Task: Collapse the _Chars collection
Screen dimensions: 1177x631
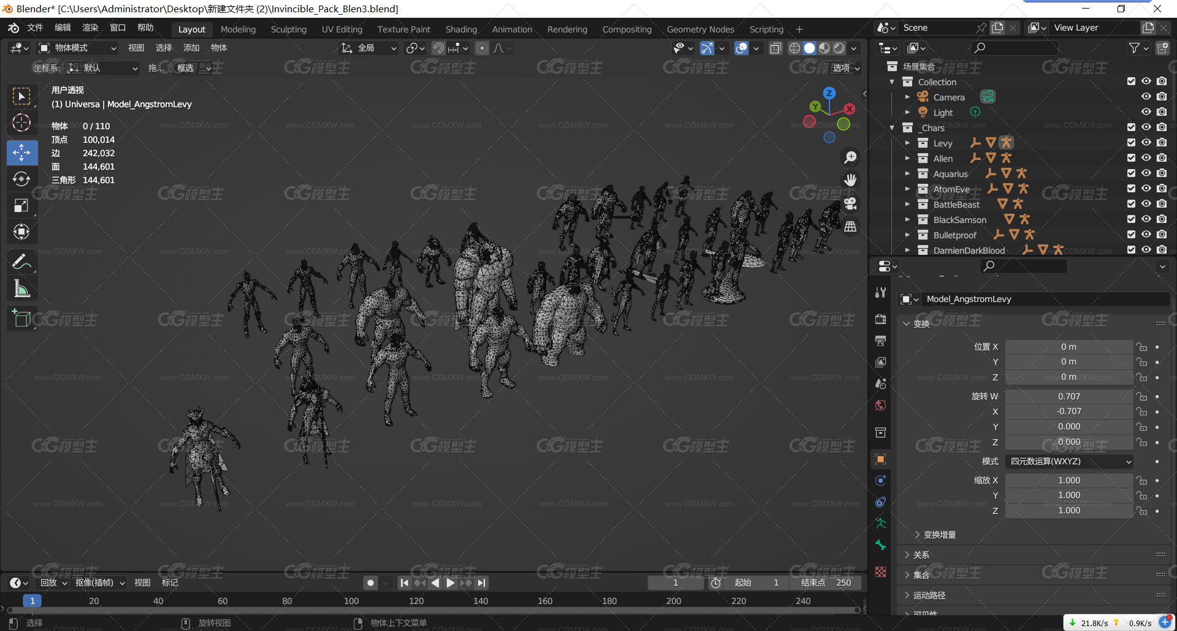Action: click(893, 127)
